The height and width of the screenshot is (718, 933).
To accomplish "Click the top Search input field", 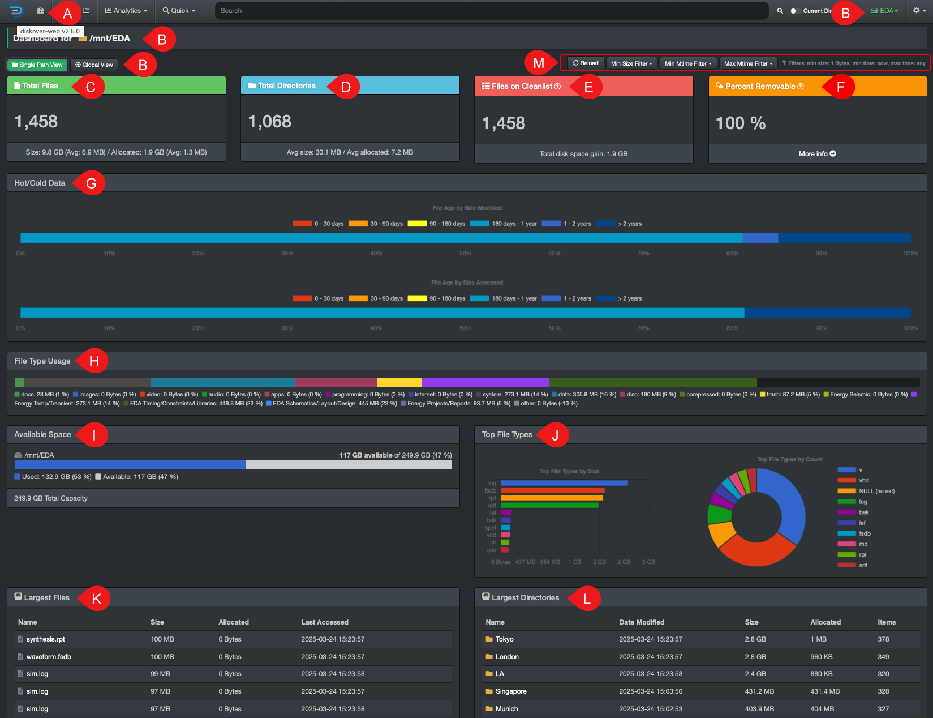I will point(491,11).
